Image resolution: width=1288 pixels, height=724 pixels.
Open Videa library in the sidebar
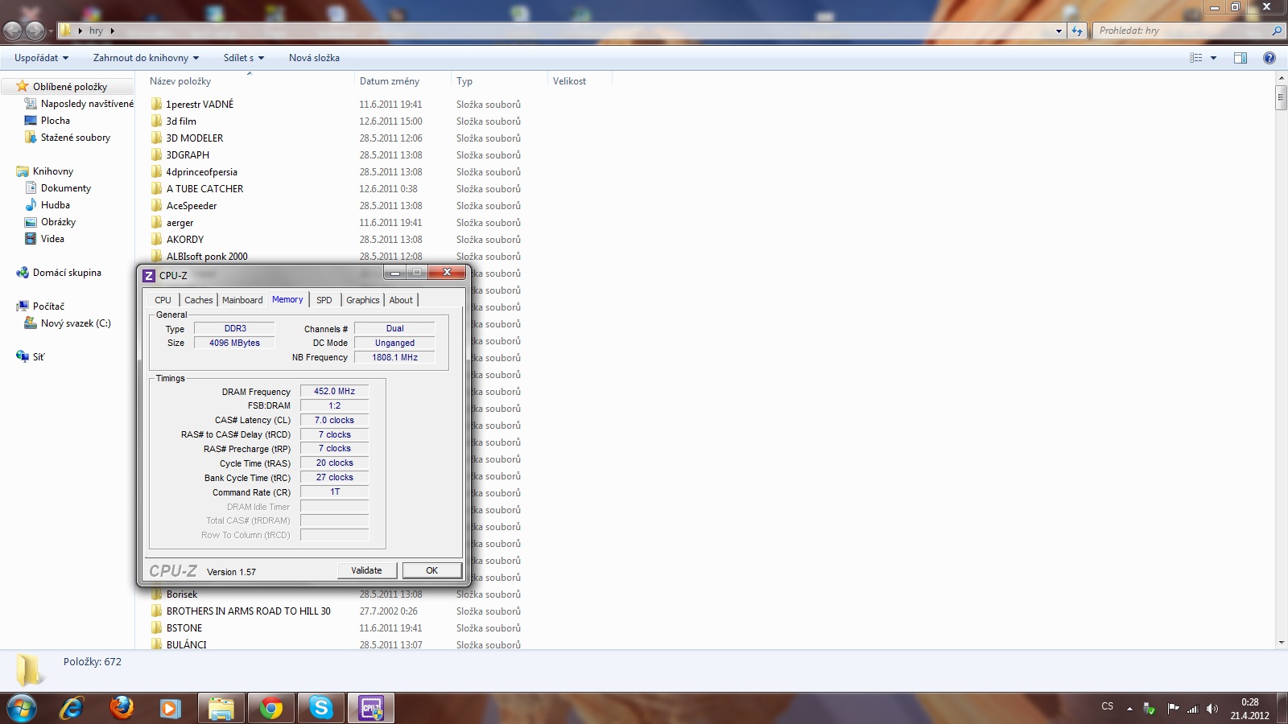52,239
